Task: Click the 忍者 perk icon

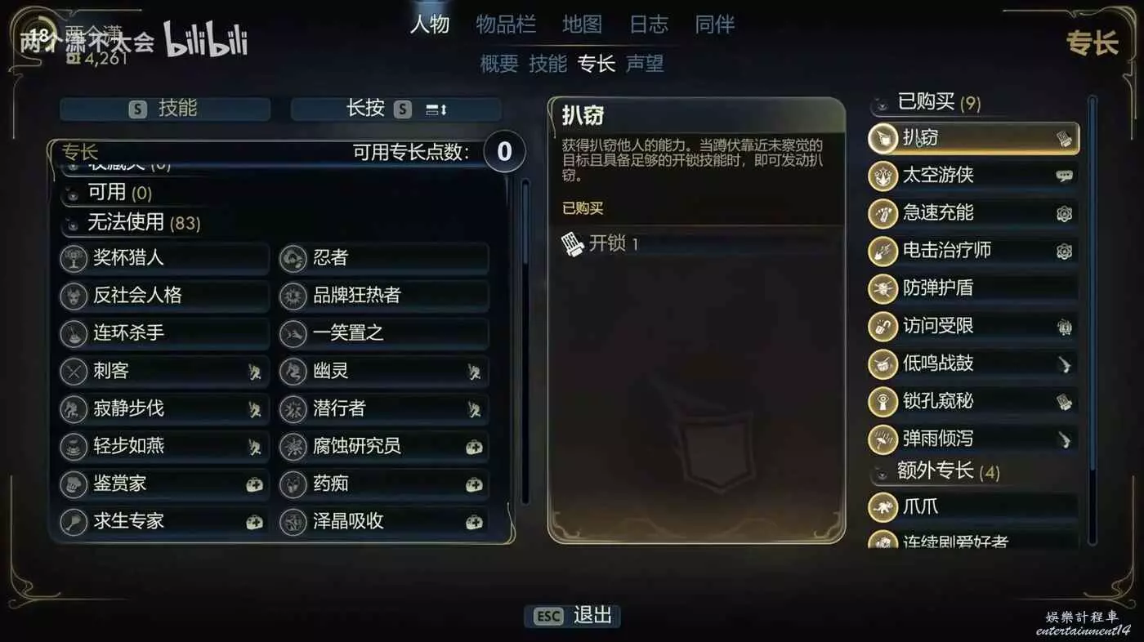Action: pyautogui.click(x=293, y=258)
